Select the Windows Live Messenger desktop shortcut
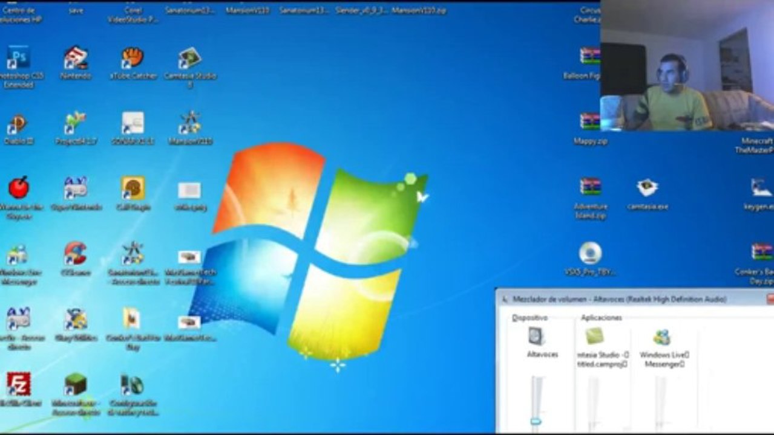Viewport: 774px width, 435px height. click(17, 254)
